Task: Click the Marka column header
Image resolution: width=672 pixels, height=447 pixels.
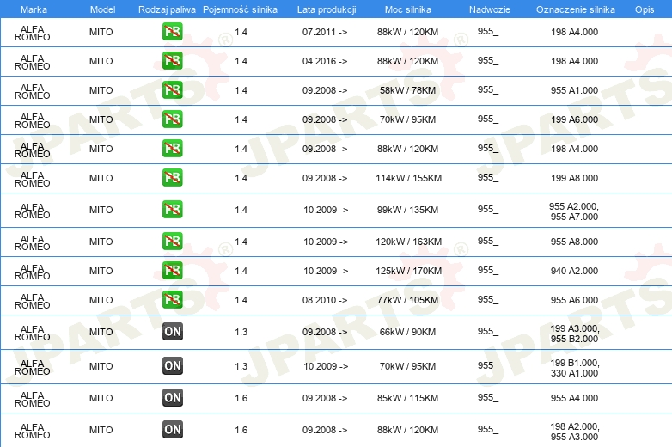Action: [34, 9]
